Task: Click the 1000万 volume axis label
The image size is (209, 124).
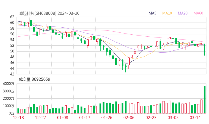Action: pos(8,106)
